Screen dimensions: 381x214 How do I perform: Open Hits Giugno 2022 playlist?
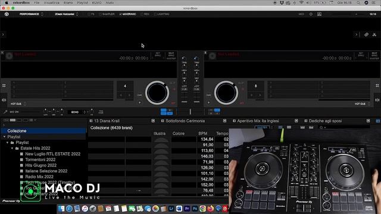[x=41, y=165]
